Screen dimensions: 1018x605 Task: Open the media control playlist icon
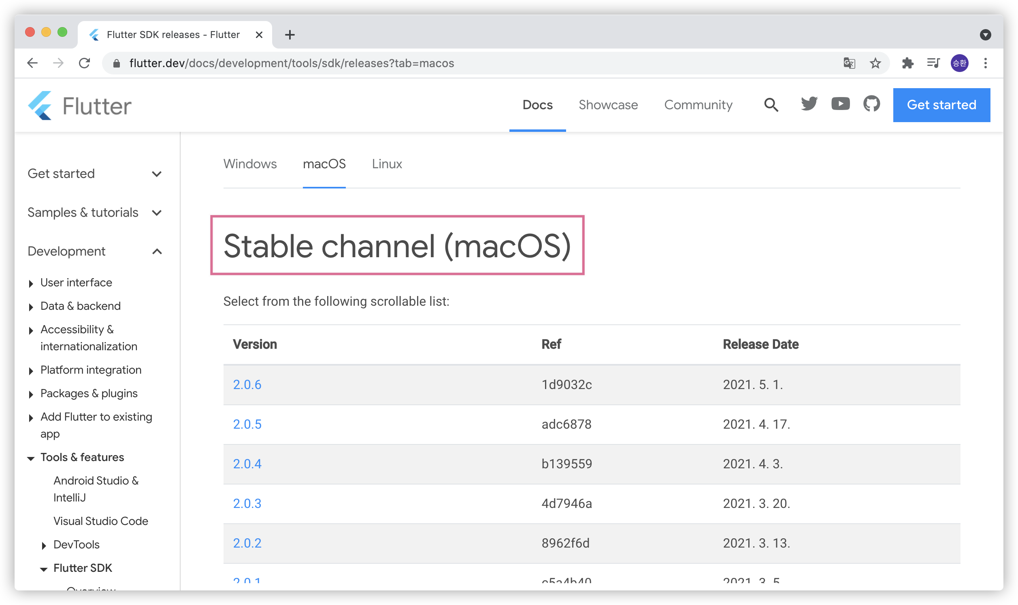pyautogui.click(x=933, y=63)
